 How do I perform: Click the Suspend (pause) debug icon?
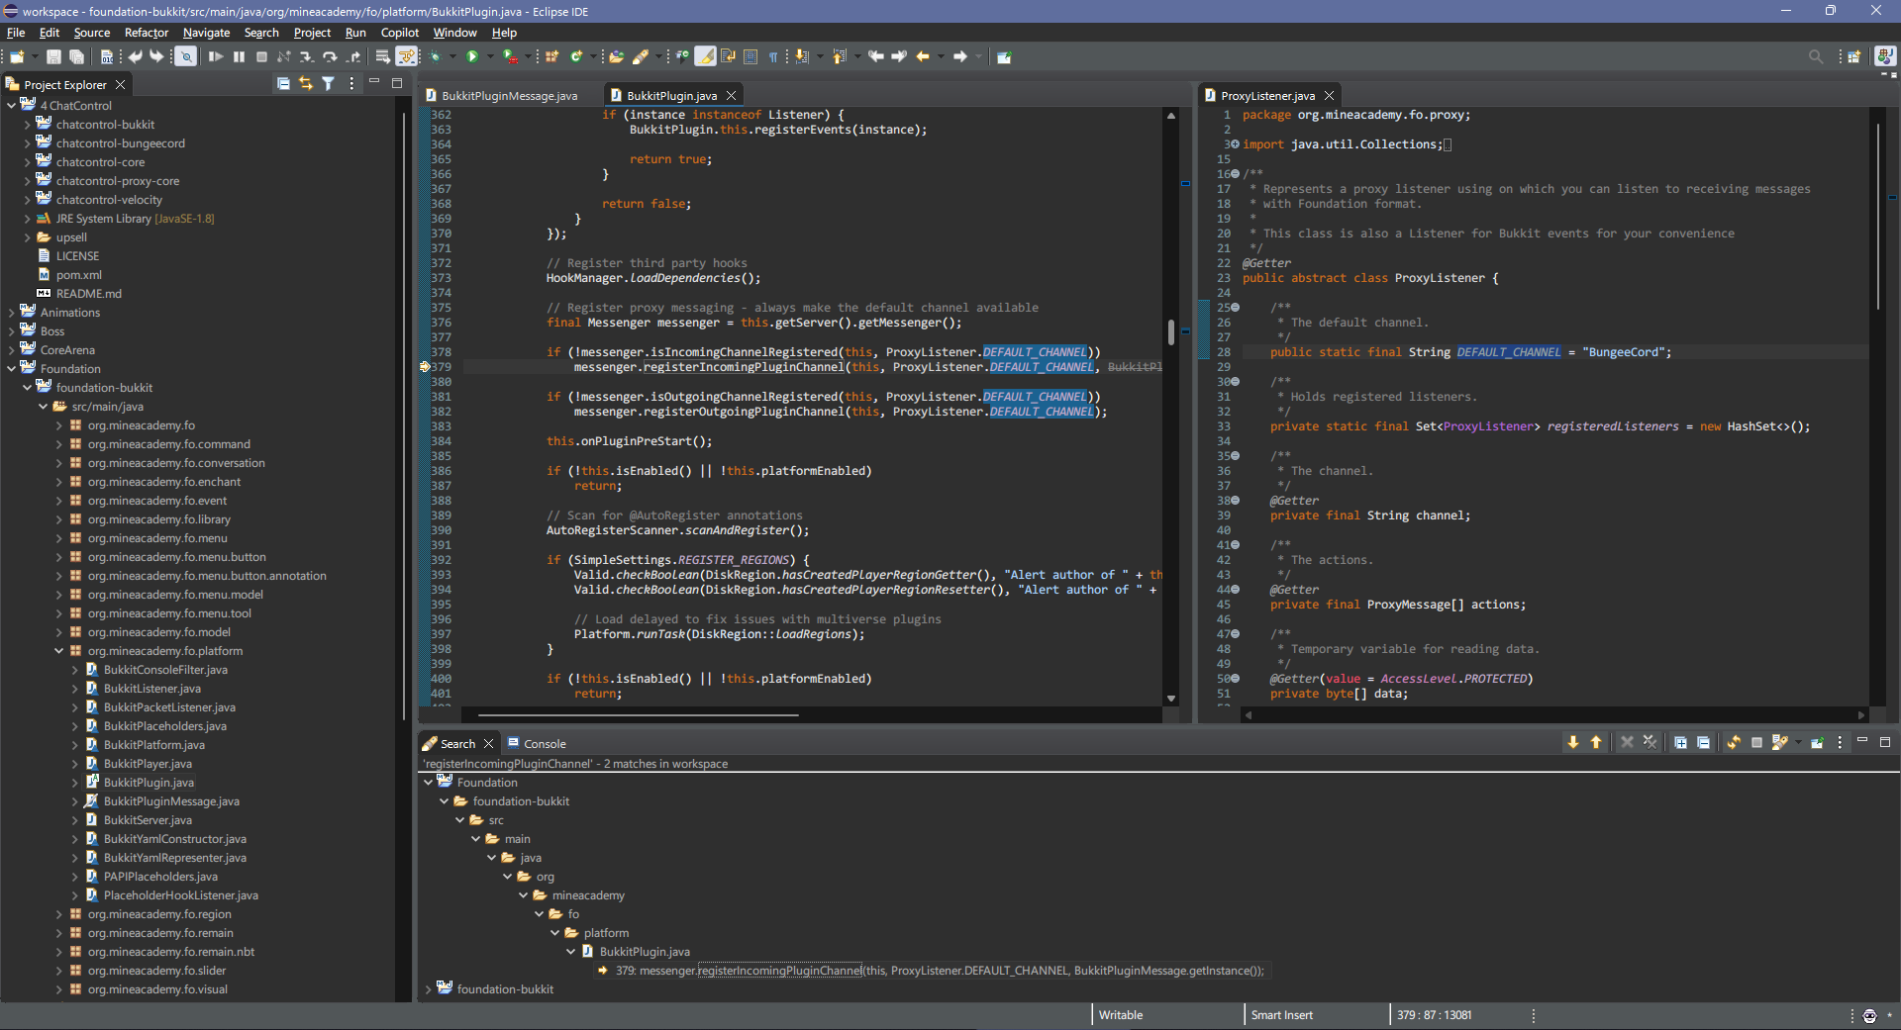coord(239,56)
